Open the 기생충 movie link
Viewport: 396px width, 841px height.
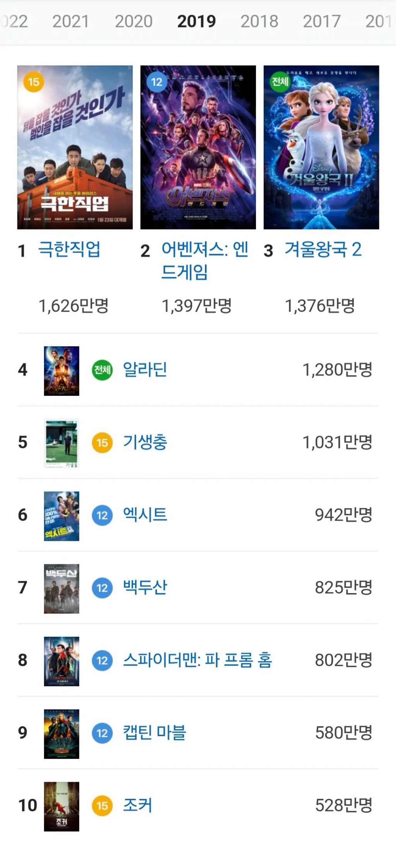(x=145, y=442)
